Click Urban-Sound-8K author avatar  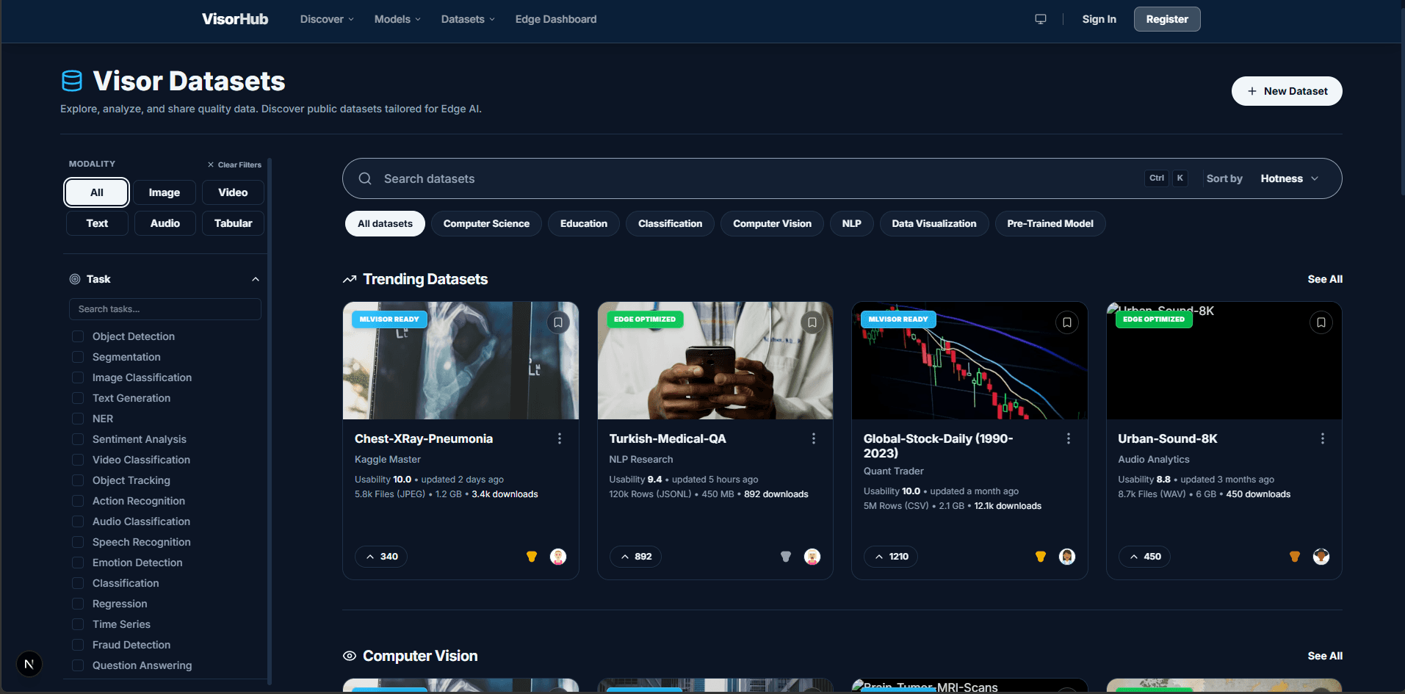tap(1321, 557)
